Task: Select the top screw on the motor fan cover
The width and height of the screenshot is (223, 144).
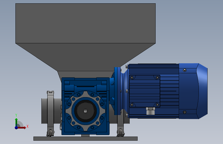Action: point(185,70)
